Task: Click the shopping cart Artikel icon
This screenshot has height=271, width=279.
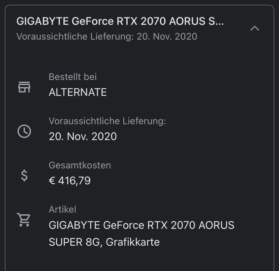Action: click(x=24, y=220)
